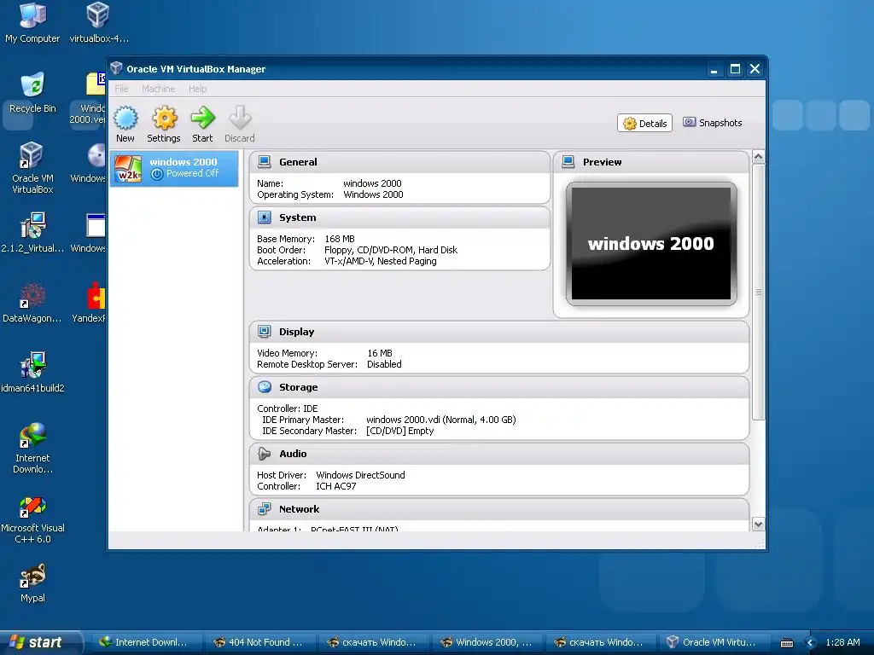Viewport: 874px width, 655px height.
Task: Click the General section monitor icon
Action: pyautogui.click(x=265, y=162)
